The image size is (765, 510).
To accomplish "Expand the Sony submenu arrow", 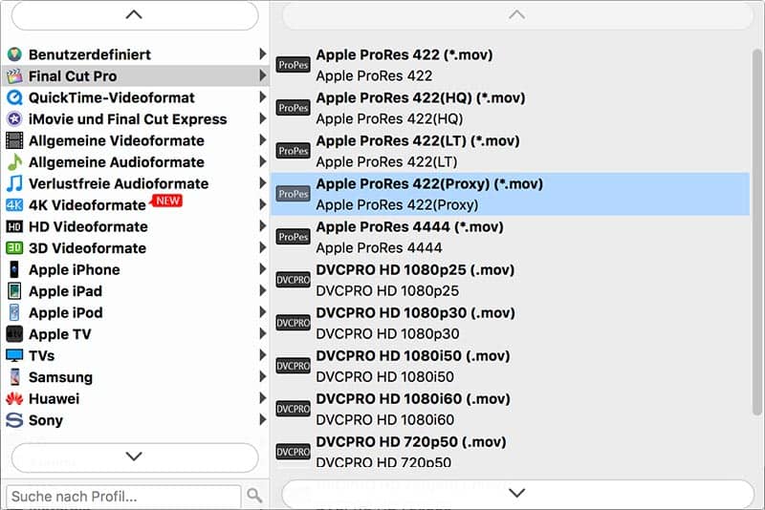I will 262,419.
